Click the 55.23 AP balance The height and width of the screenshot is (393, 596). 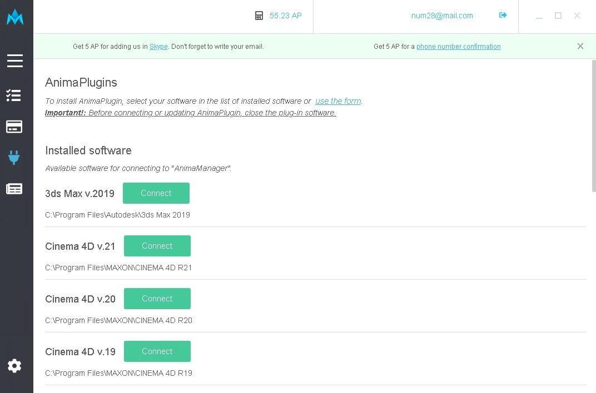pos(285,16)
